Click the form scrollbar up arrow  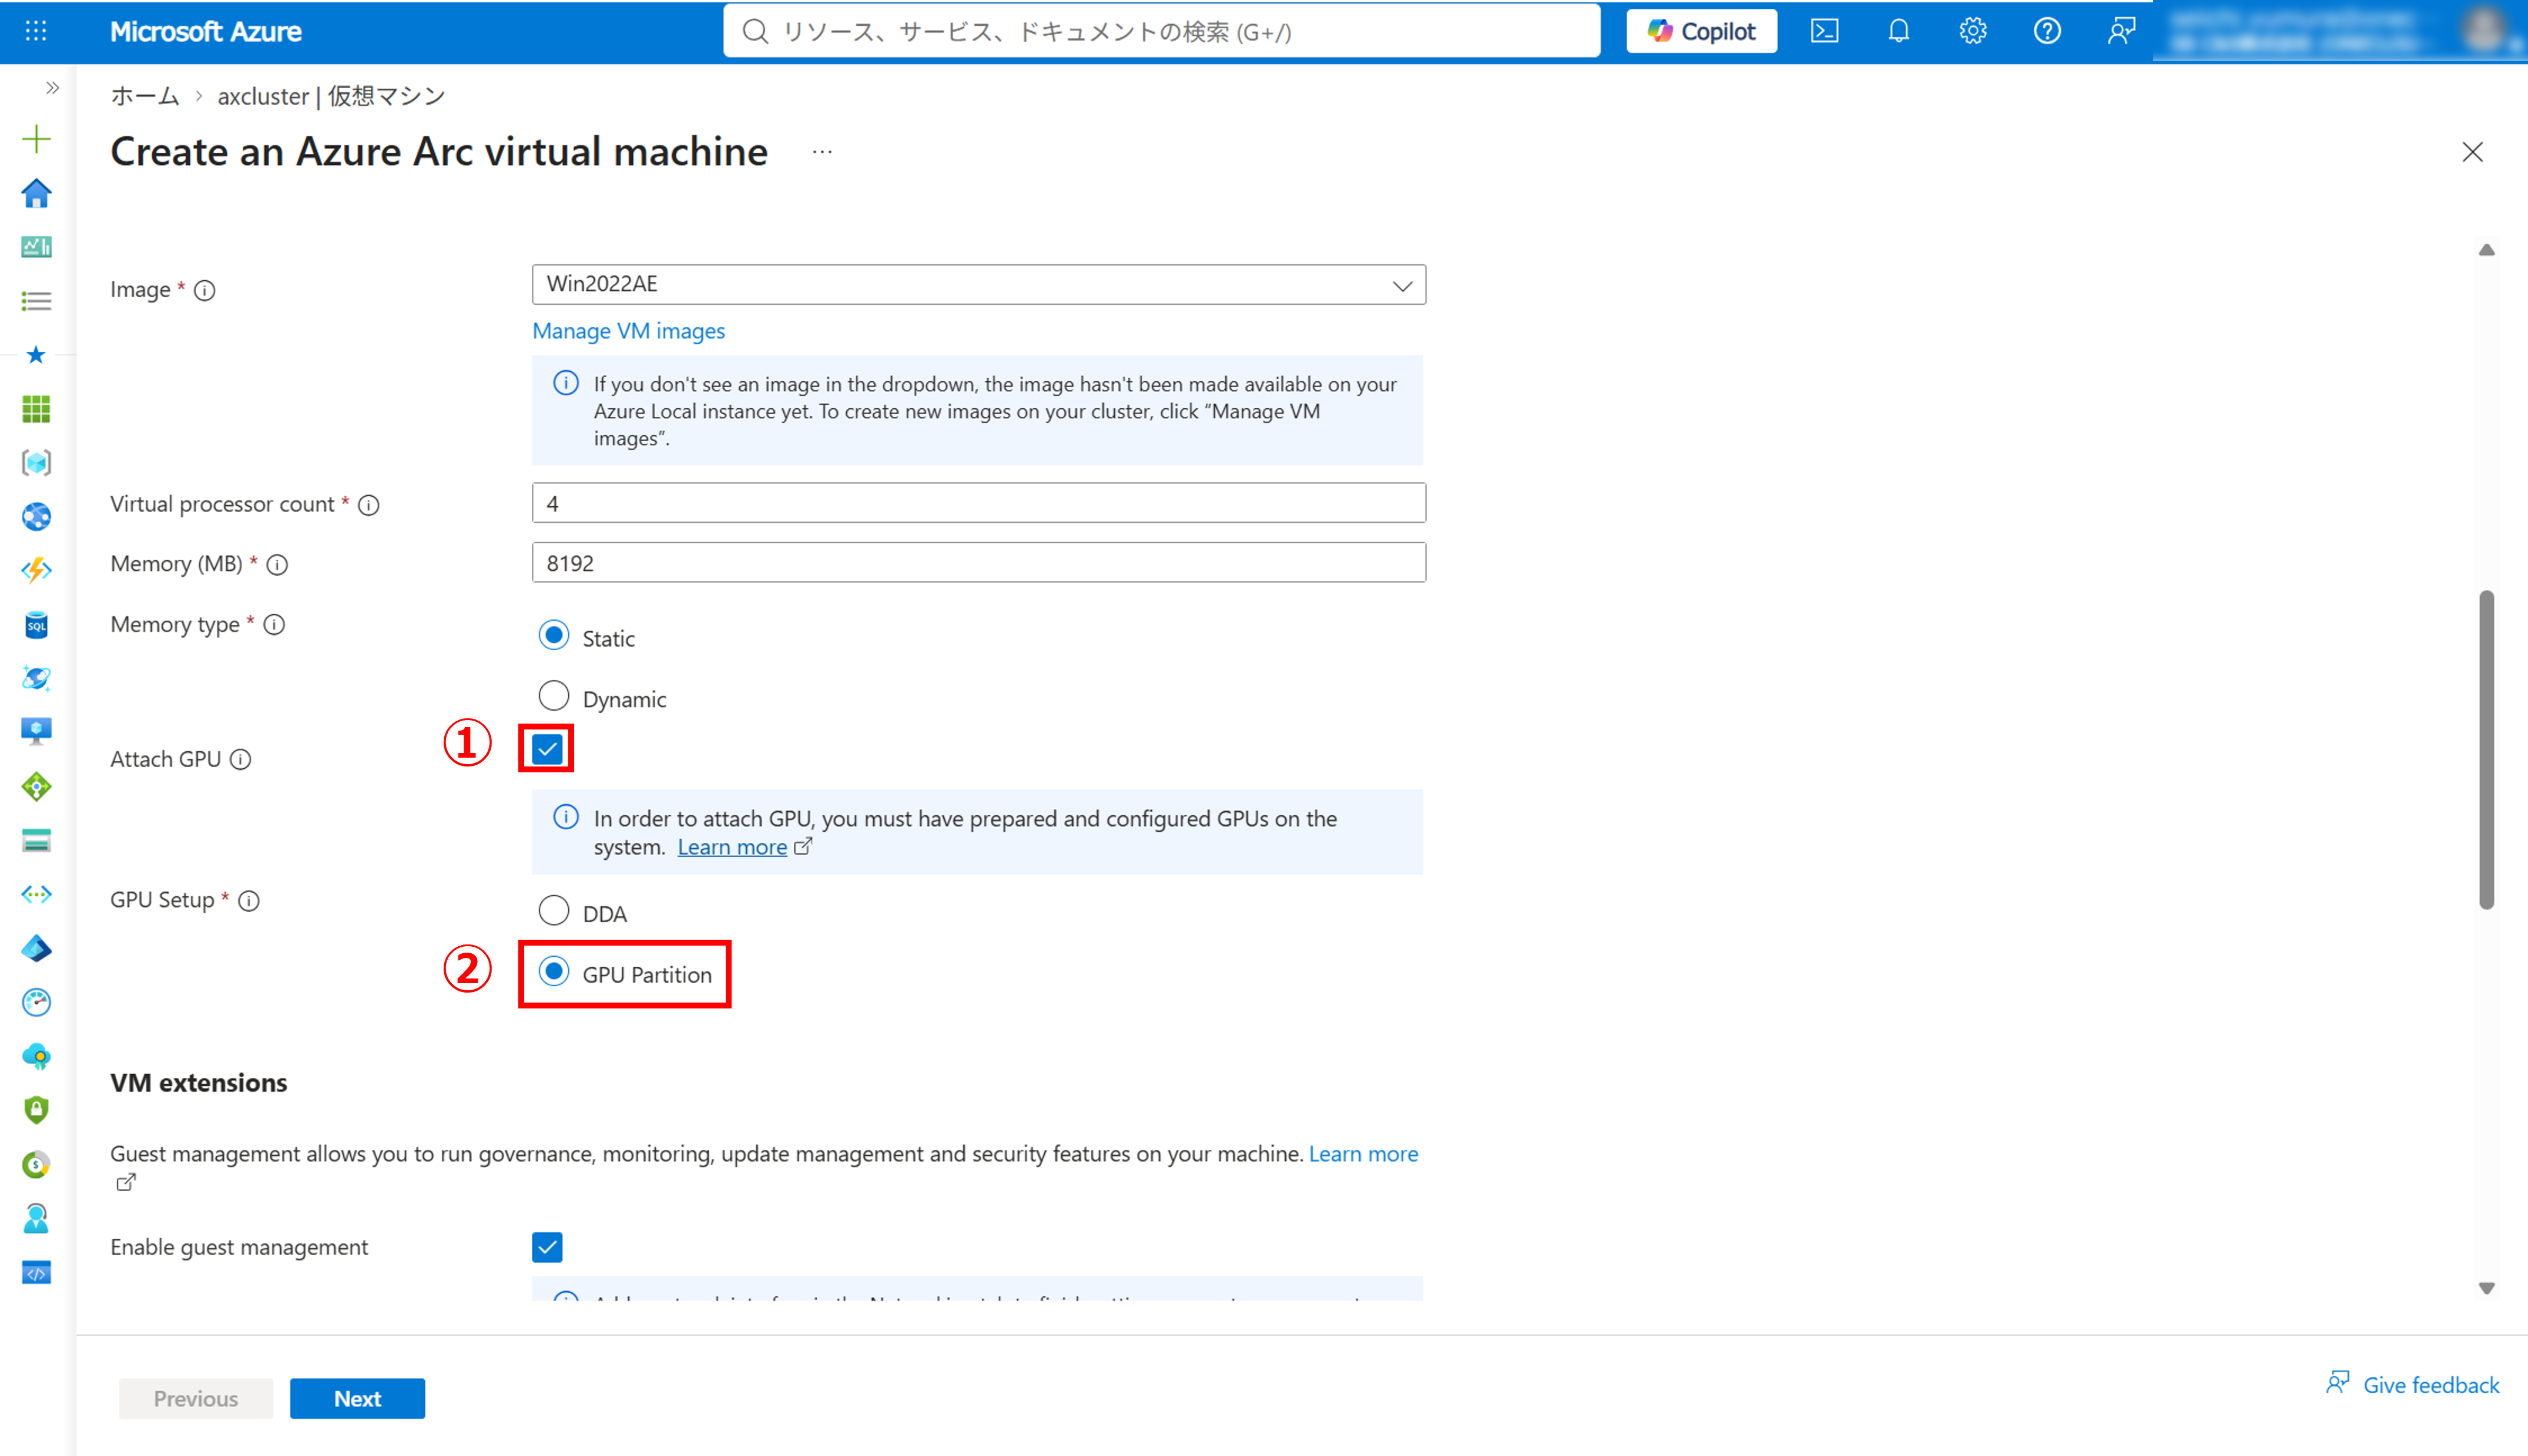2487,250
